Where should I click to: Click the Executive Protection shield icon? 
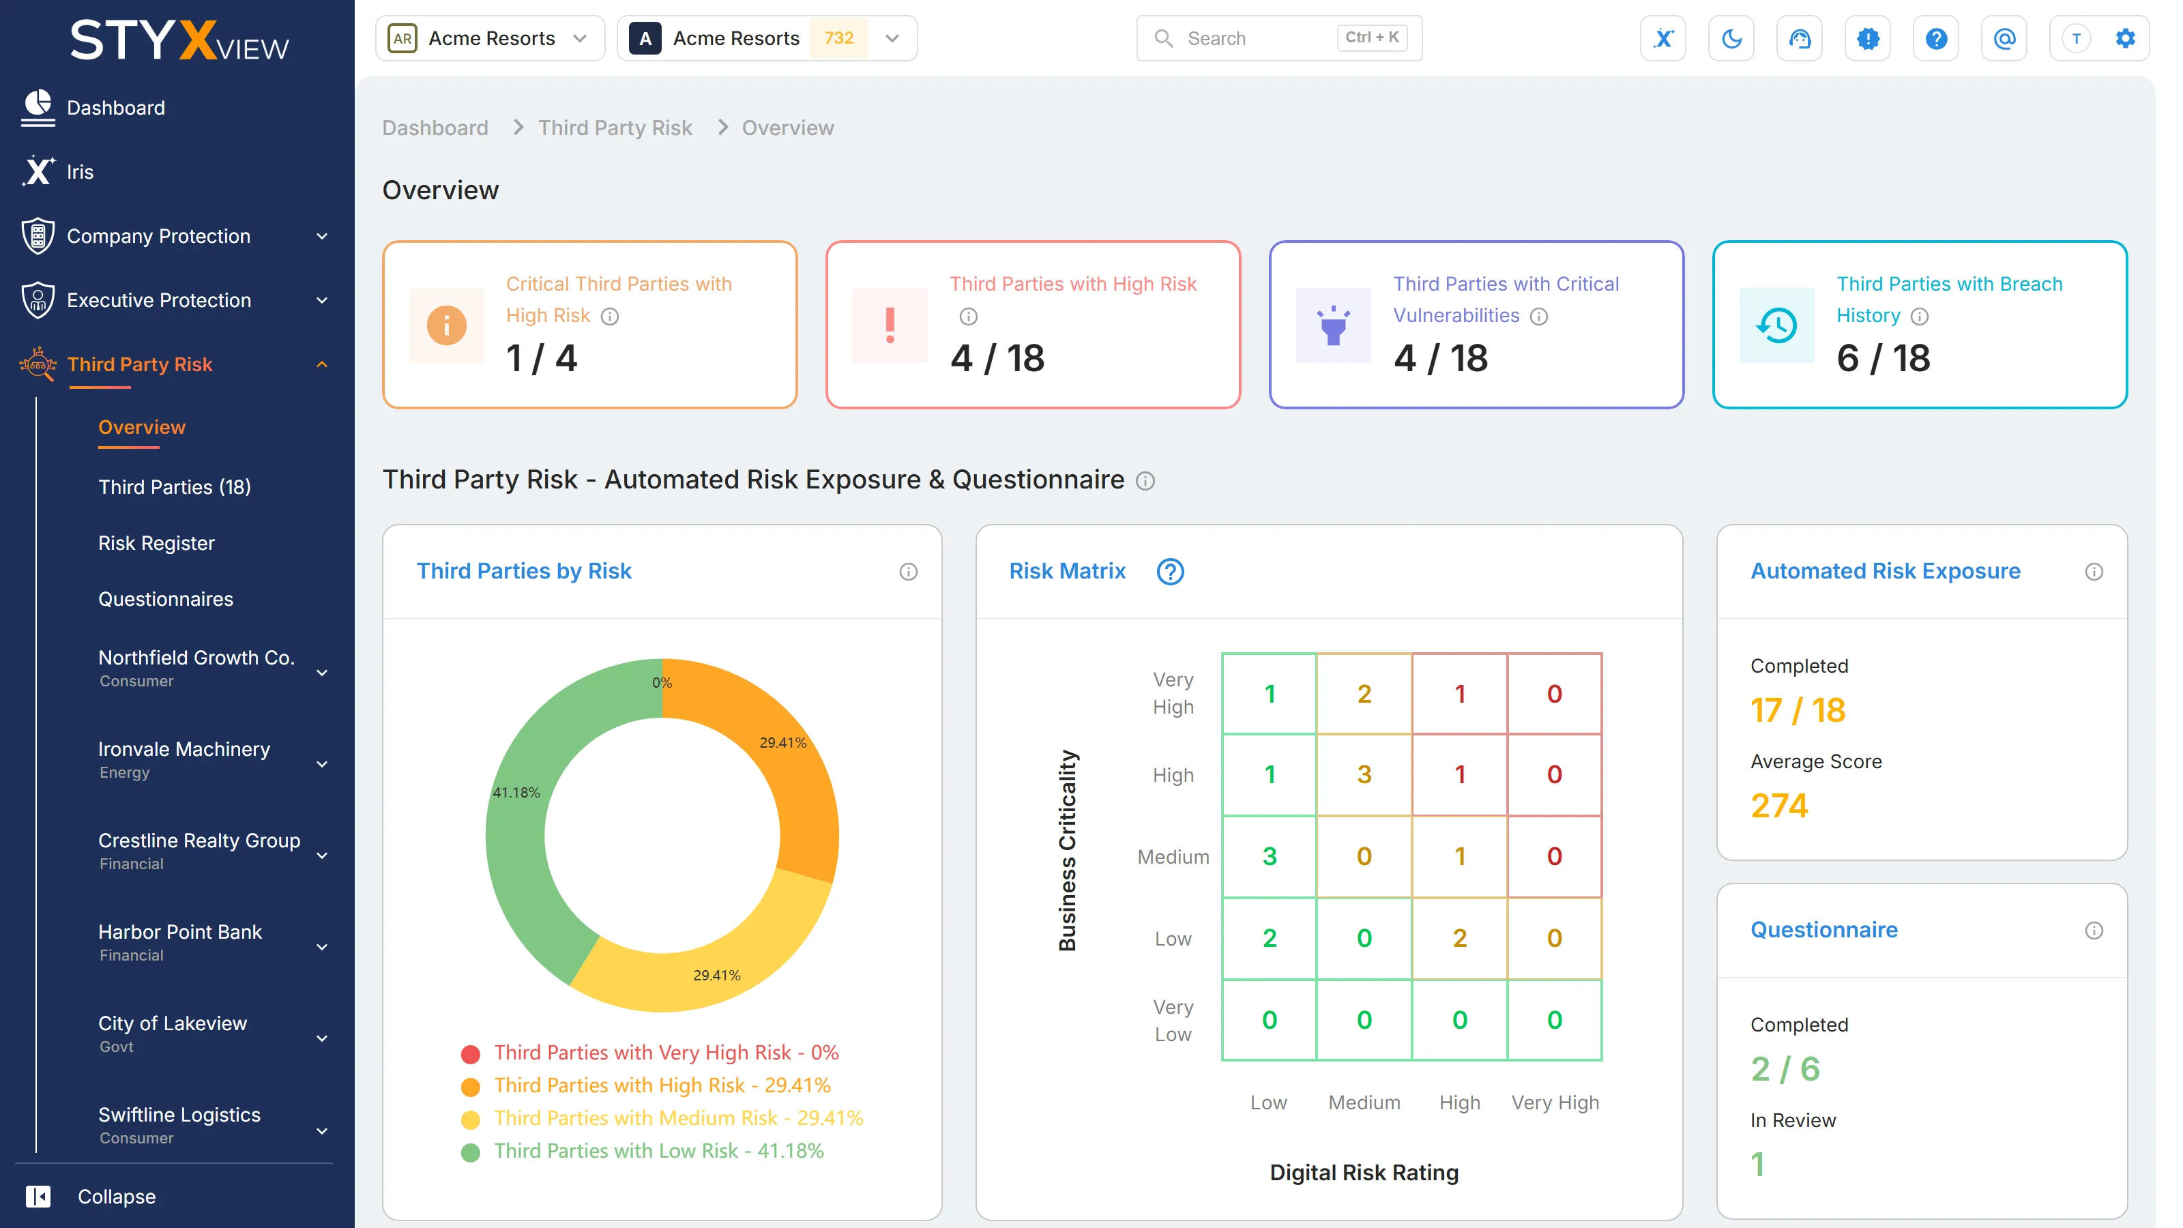(38, 300)
